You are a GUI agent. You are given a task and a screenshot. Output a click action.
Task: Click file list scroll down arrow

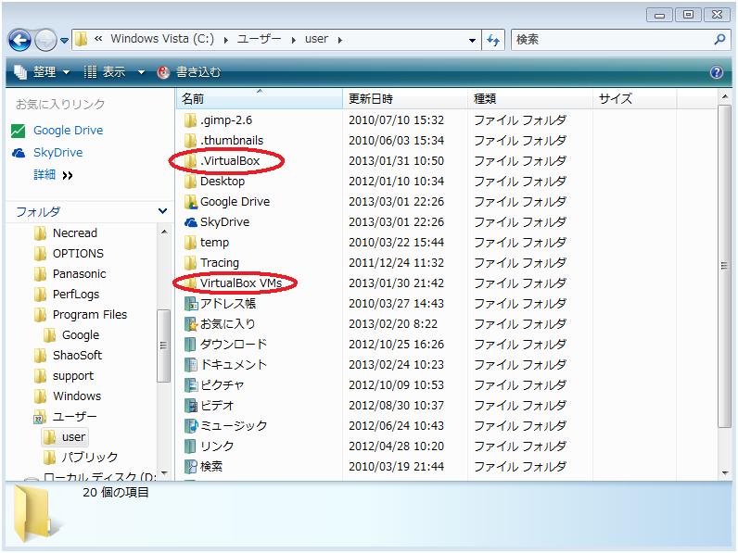click(725, 473)
